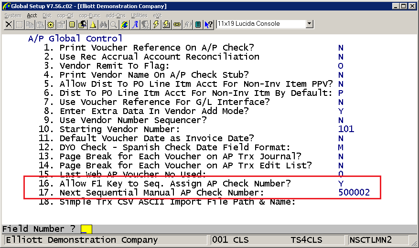Click the magnifying glass toolbar icon
Image resolution: width=419 pixels, height=248 pixels.
(114, 24)
